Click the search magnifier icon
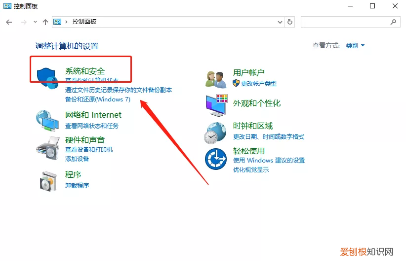The height and width of the screenshot is (261, 406). pos(393,22)
